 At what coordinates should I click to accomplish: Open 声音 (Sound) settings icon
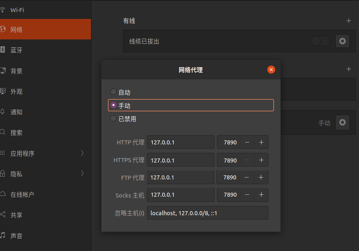tap(5, 236)
